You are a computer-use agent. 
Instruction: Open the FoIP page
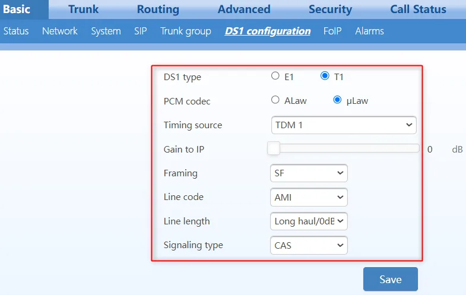(332, 31)
